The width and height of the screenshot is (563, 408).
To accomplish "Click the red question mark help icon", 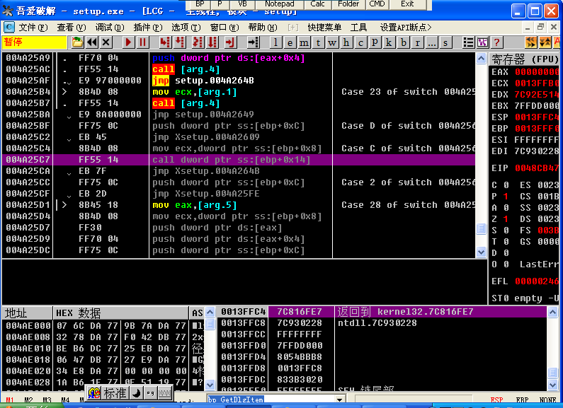I will 496,42.
